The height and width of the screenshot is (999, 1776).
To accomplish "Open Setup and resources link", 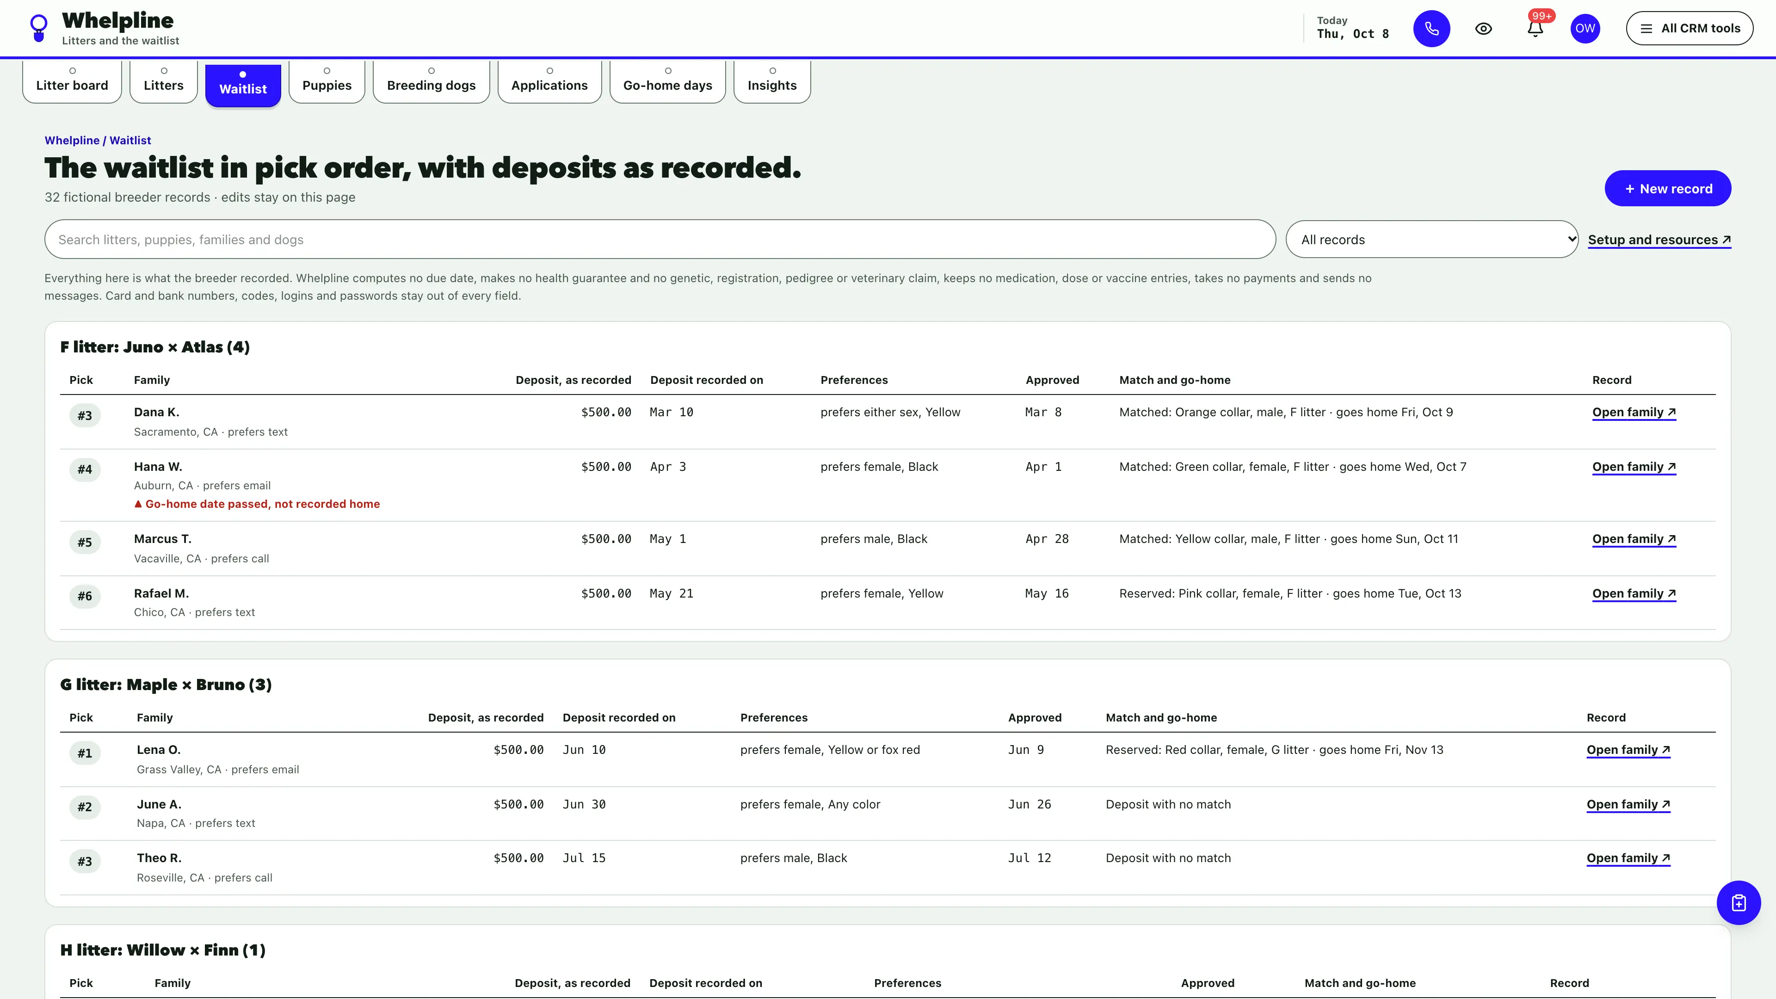I will tap(1659, 239).
